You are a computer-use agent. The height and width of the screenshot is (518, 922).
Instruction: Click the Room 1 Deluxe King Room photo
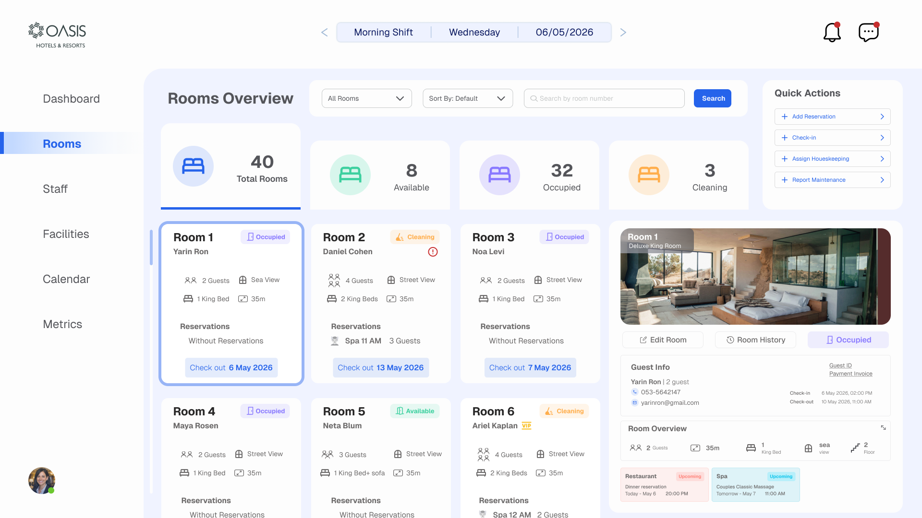[x=755, y=276]
